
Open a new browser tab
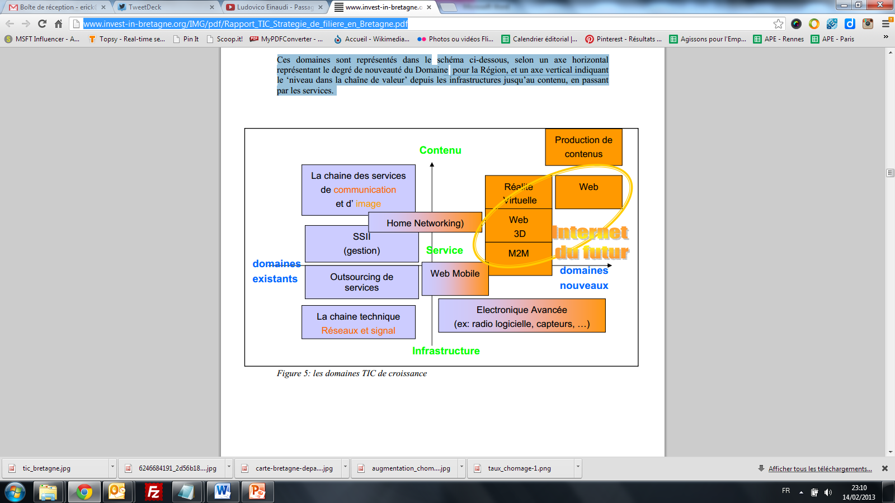pyautogui.click(x=448, y=7)
